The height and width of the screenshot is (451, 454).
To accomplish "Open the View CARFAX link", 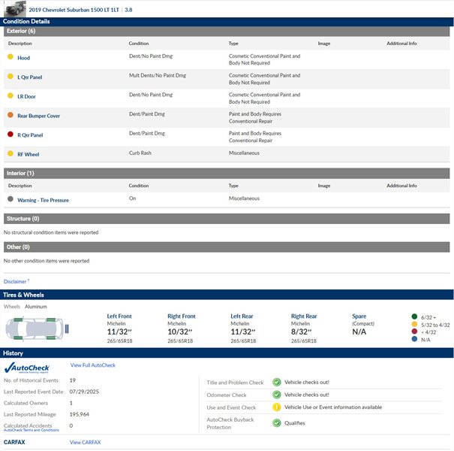I will point(85,443).
